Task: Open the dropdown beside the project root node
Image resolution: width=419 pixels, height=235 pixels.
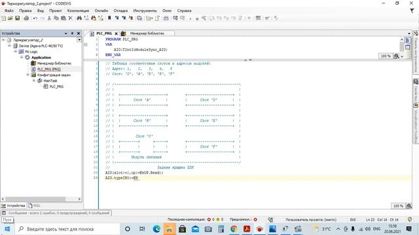Action: click(x=79, y=40)
